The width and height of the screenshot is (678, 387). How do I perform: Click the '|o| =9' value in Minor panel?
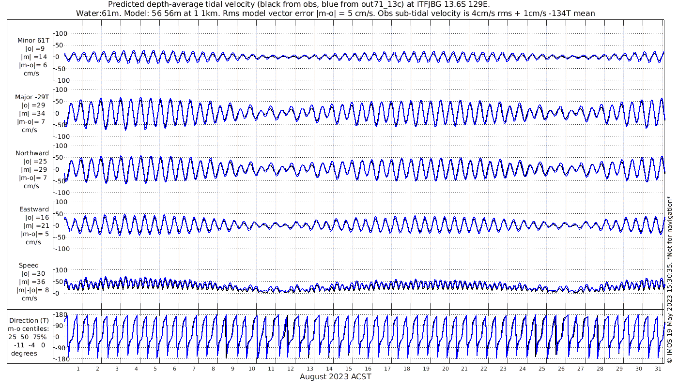click(35, 49)
